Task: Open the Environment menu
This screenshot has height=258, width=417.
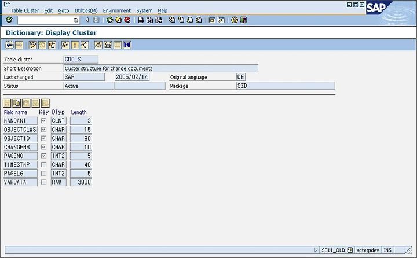Action: (x=117, y=10)
